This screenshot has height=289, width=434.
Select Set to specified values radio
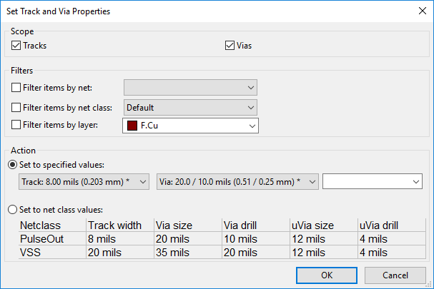click(12, 165)
